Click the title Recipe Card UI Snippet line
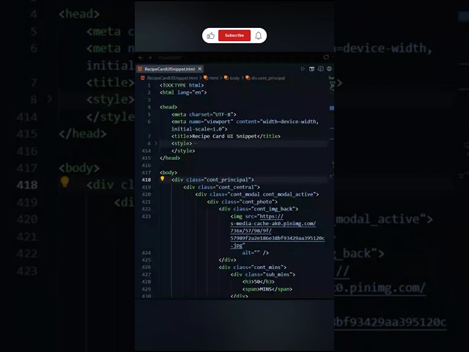The height and width of the screenshot is (352, 469). [x=226, y=136]
